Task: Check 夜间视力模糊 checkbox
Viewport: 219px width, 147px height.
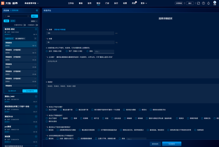Action: pyautogui.click(x=124, y=110)
